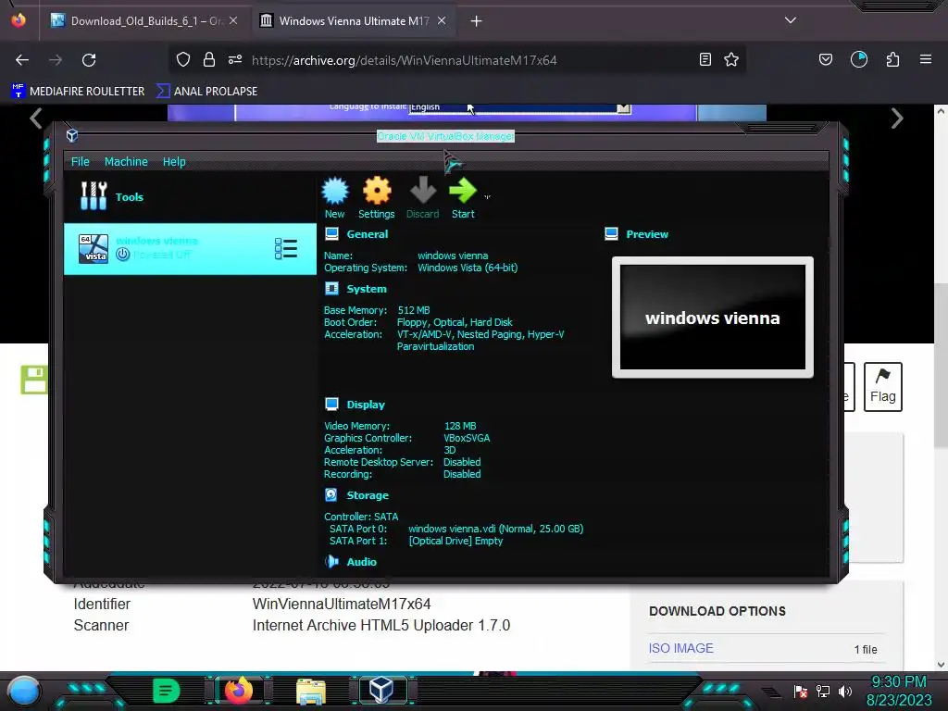Image resolution: width=948 pixels, height=711 pixels.
Task: Click the VBoxSVGA graphics controller value
Action: pyautogui.click(x=467, y=438)
